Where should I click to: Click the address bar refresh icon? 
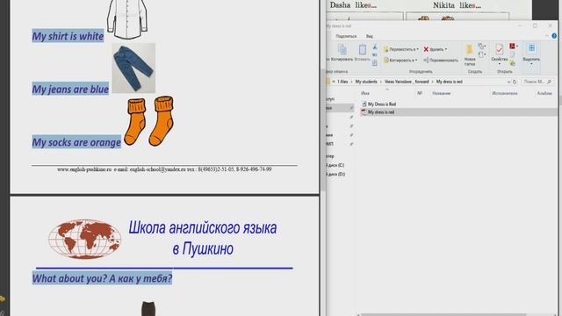coord(515,82)
